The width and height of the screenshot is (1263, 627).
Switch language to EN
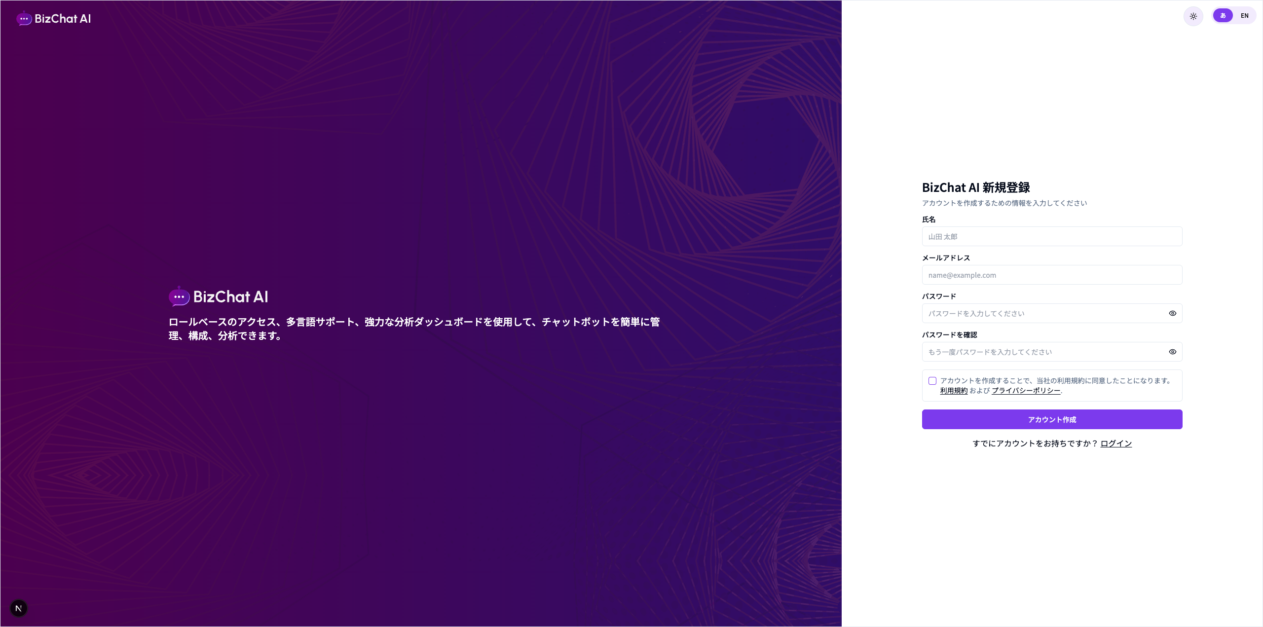point(1244,16)
